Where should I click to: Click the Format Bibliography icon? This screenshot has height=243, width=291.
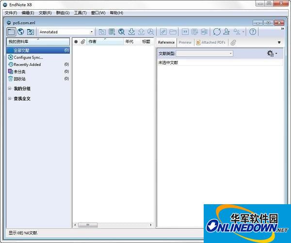[194, 32]
